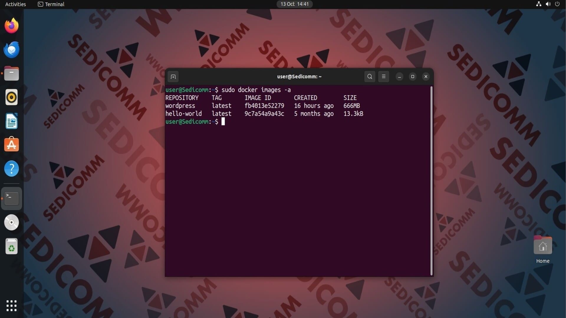
Task: Click the network status icon
Action: point(539,4)
